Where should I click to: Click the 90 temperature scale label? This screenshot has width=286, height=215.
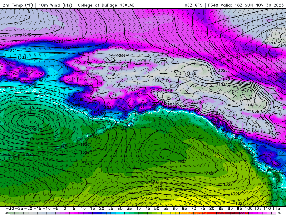tap(230, 209)
